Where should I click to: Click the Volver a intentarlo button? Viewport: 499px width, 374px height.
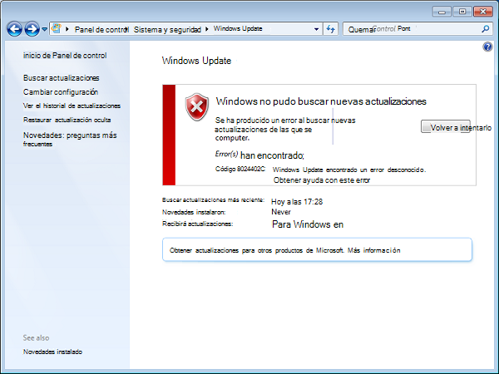coord(446,127)
